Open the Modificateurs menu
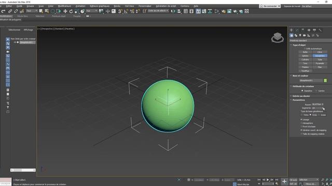The height and width of the screenshot is (186, 332). click(x=64, y=6)
